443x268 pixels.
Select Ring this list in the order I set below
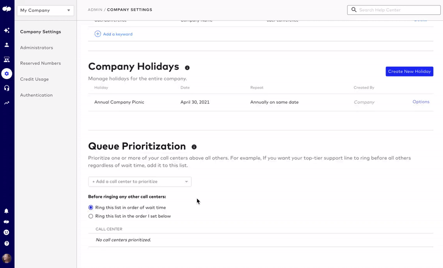[91, 216]
